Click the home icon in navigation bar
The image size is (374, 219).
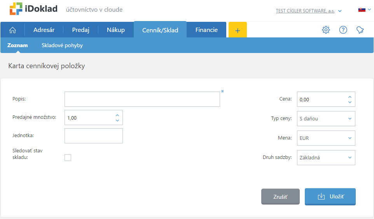[12, 30]
